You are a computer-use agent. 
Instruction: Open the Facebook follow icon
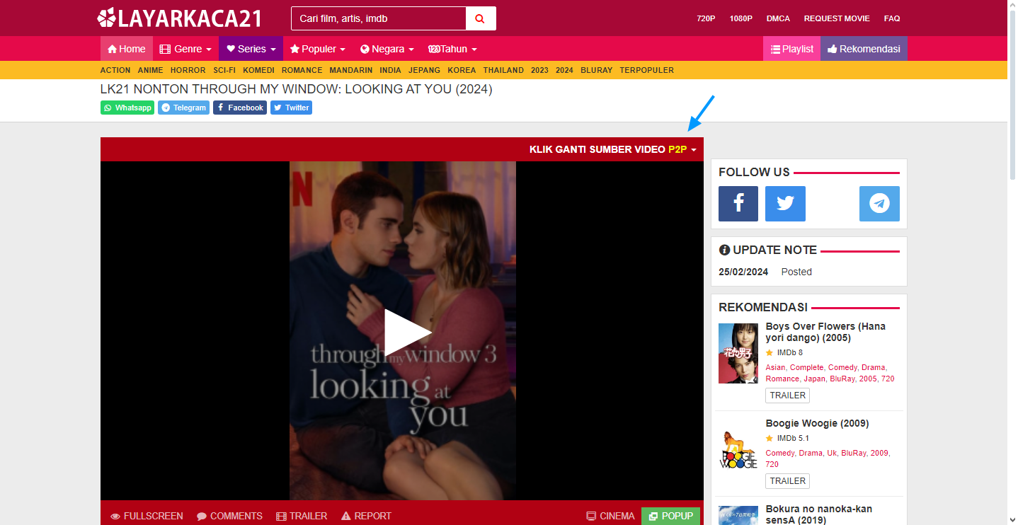pyautogui.click(x=738, y=204)
